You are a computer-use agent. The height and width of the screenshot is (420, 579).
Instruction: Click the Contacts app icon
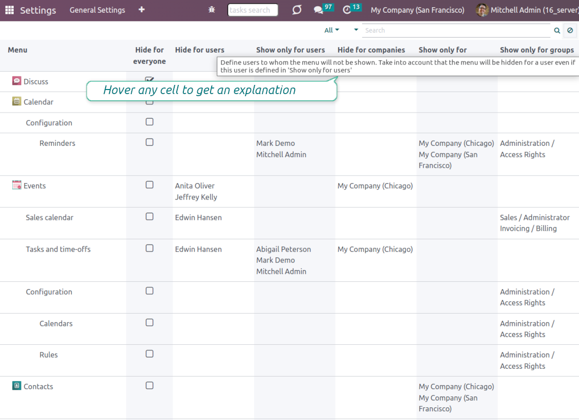coord(16,385)
